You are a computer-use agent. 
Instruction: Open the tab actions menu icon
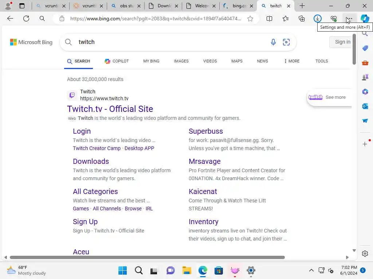pos(21,6)
